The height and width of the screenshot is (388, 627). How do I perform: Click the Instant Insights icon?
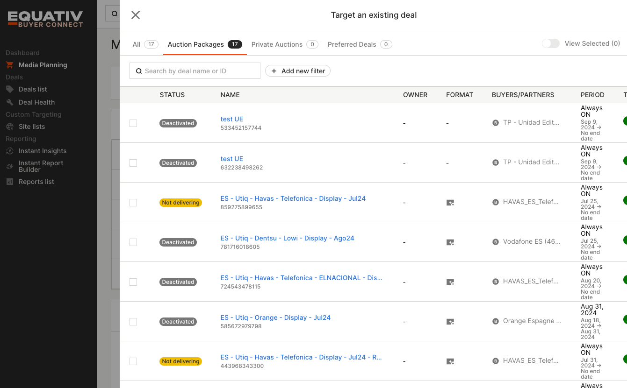pyautogui.click(x=9, y=151)
